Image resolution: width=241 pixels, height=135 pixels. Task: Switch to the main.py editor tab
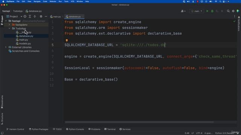coord(55,16)
